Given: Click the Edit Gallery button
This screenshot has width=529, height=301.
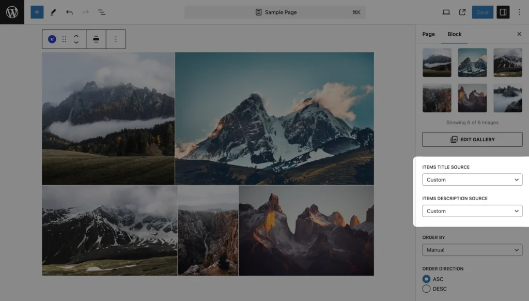Looking at the screenshot, I should [x=472, y=139].
